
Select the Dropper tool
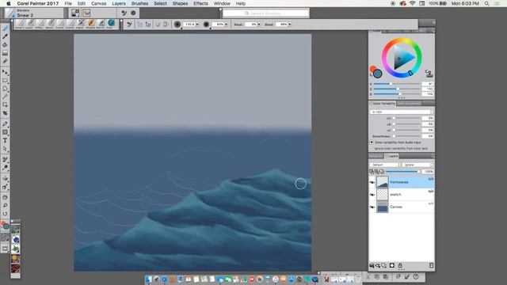pos(5,36)
